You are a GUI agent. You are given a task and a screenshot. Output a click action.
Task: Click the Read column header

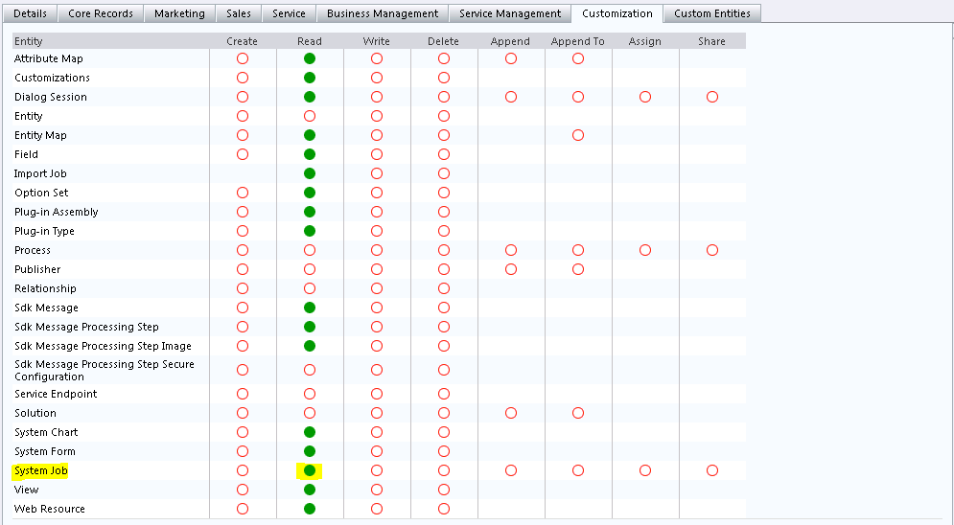tap(310, 41)
